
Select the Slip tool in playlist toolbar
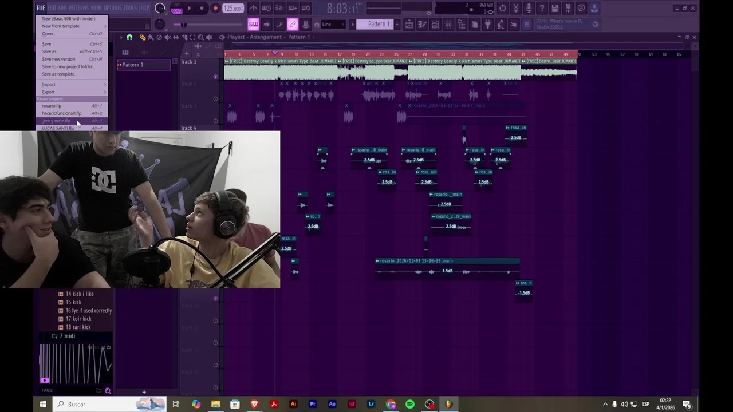176,37
